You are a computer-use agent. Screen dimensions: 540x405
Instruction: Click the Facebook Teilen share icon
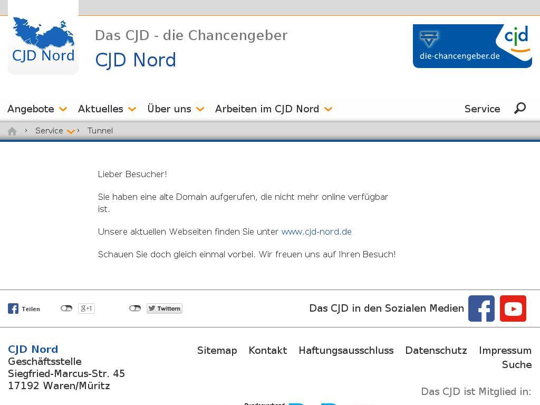coord(13,308)
